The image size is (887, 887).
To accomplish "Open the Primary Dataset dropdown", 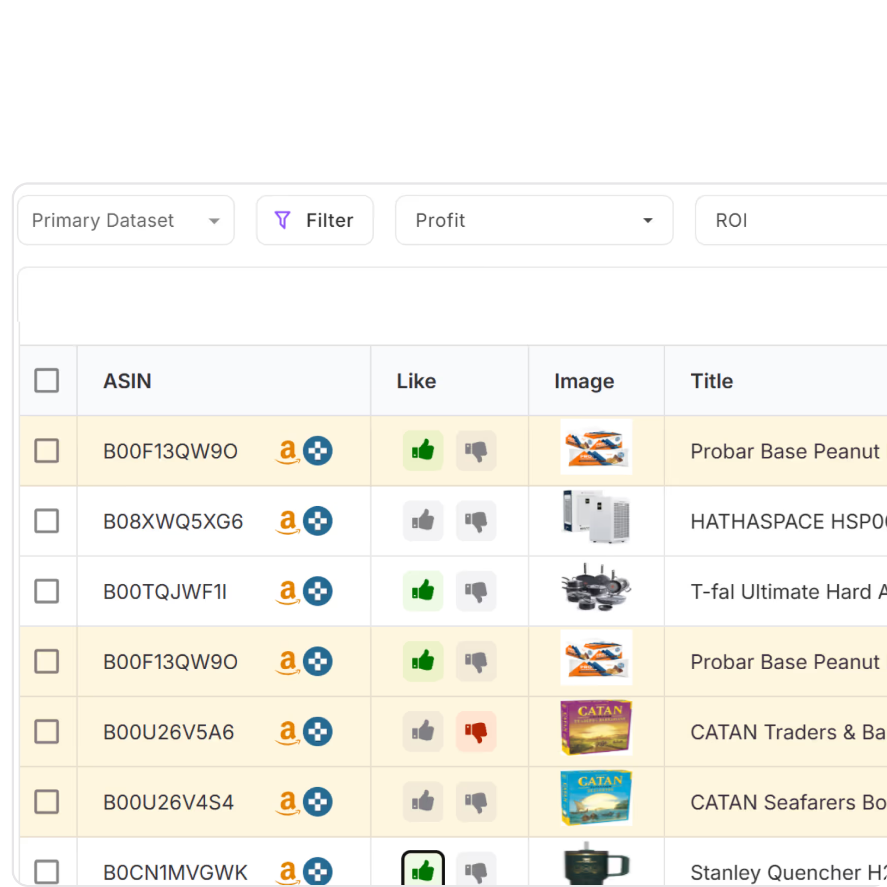I will (126, 220).
